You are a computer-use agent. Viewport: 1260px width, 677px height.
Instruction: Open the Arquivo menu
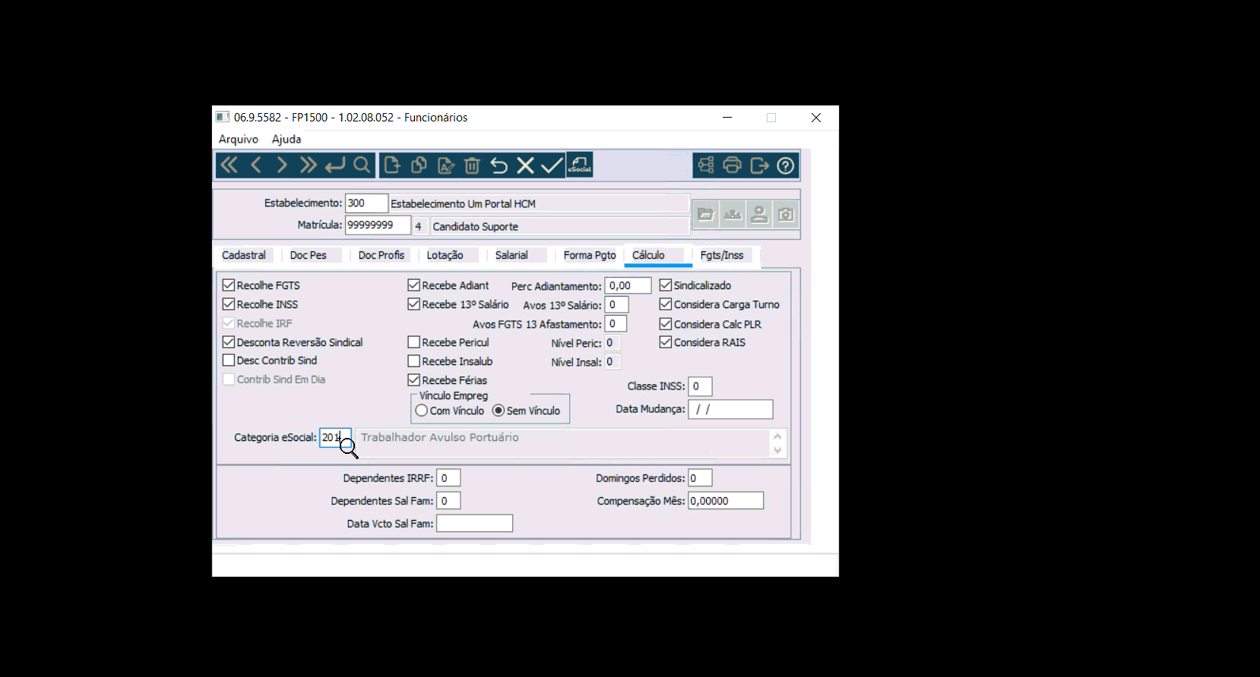pyautogui.click(x=239, y=139)
